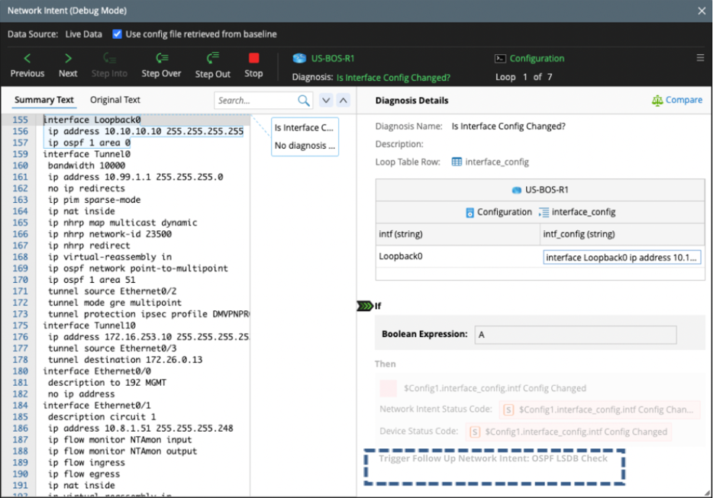Click the search magnifier icon
The width and height of the screenshot is (713, 498).
click(303, 100)
